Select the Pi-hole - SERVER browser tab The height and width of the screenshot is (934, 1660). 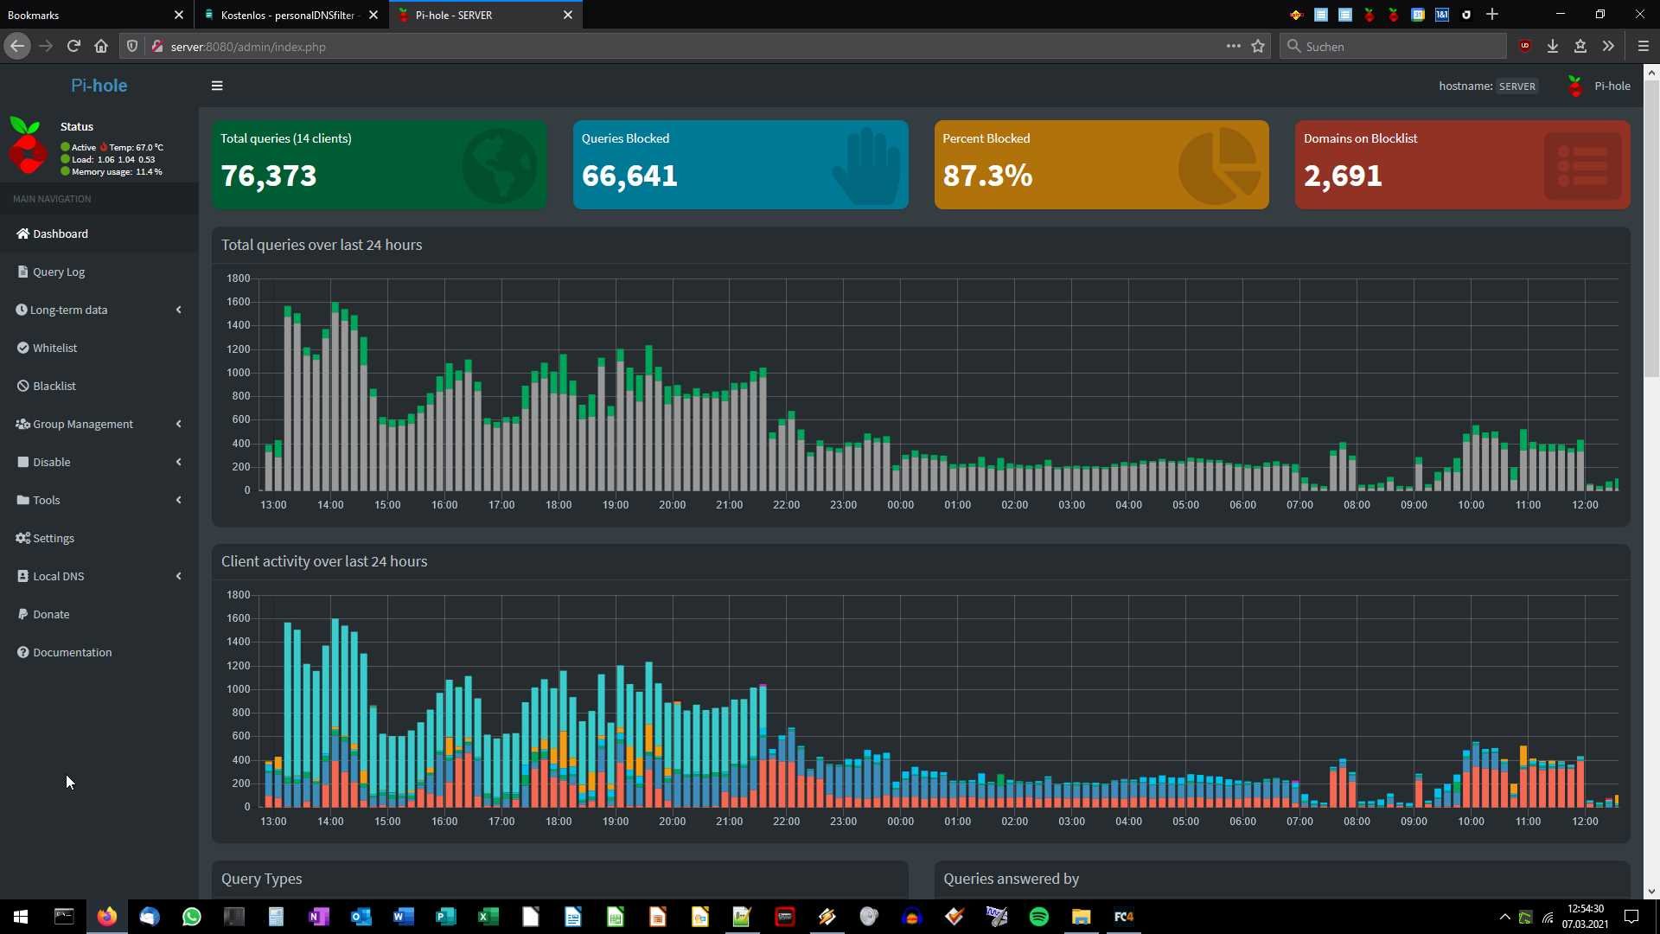coord(486,15)
